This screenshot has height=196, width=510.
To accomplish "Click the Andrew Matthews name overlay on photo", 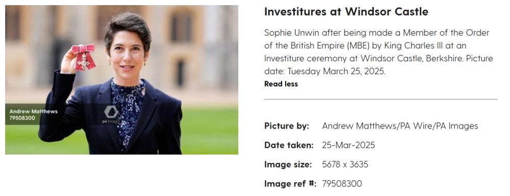I will [x=33, y=111].
